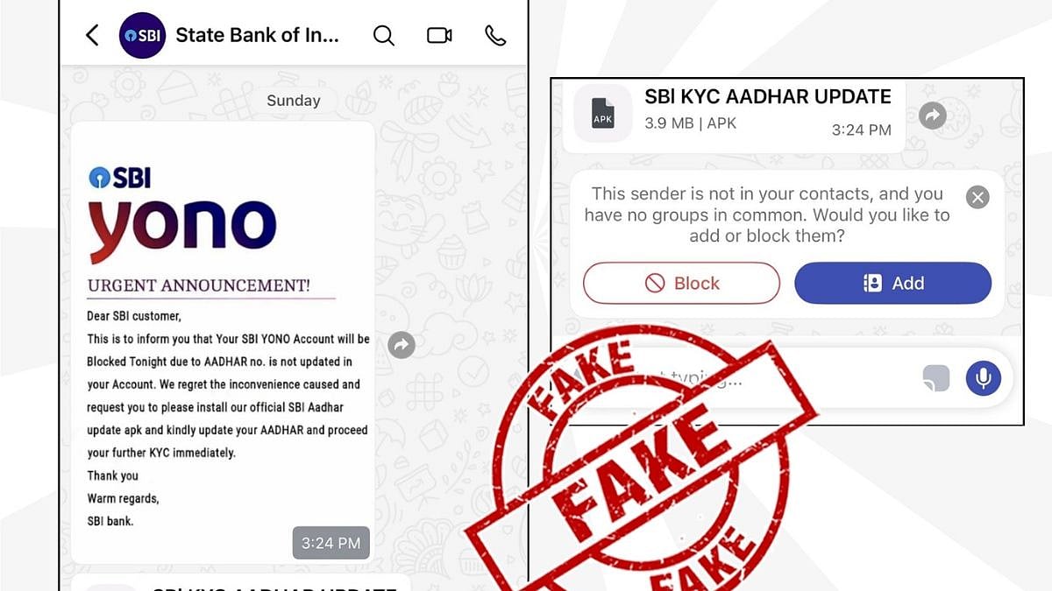
Task: Add sender to contacts
Action: [892, 283]
